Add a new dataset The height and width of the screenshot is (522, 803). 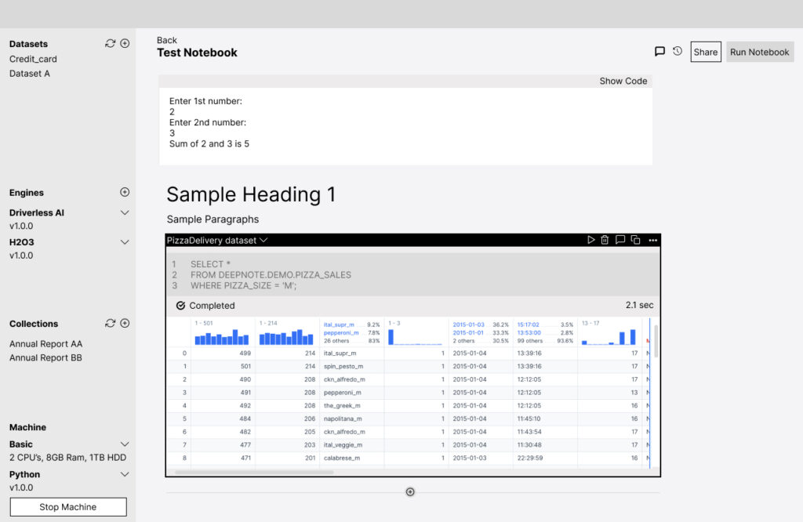tap(125, 44)
